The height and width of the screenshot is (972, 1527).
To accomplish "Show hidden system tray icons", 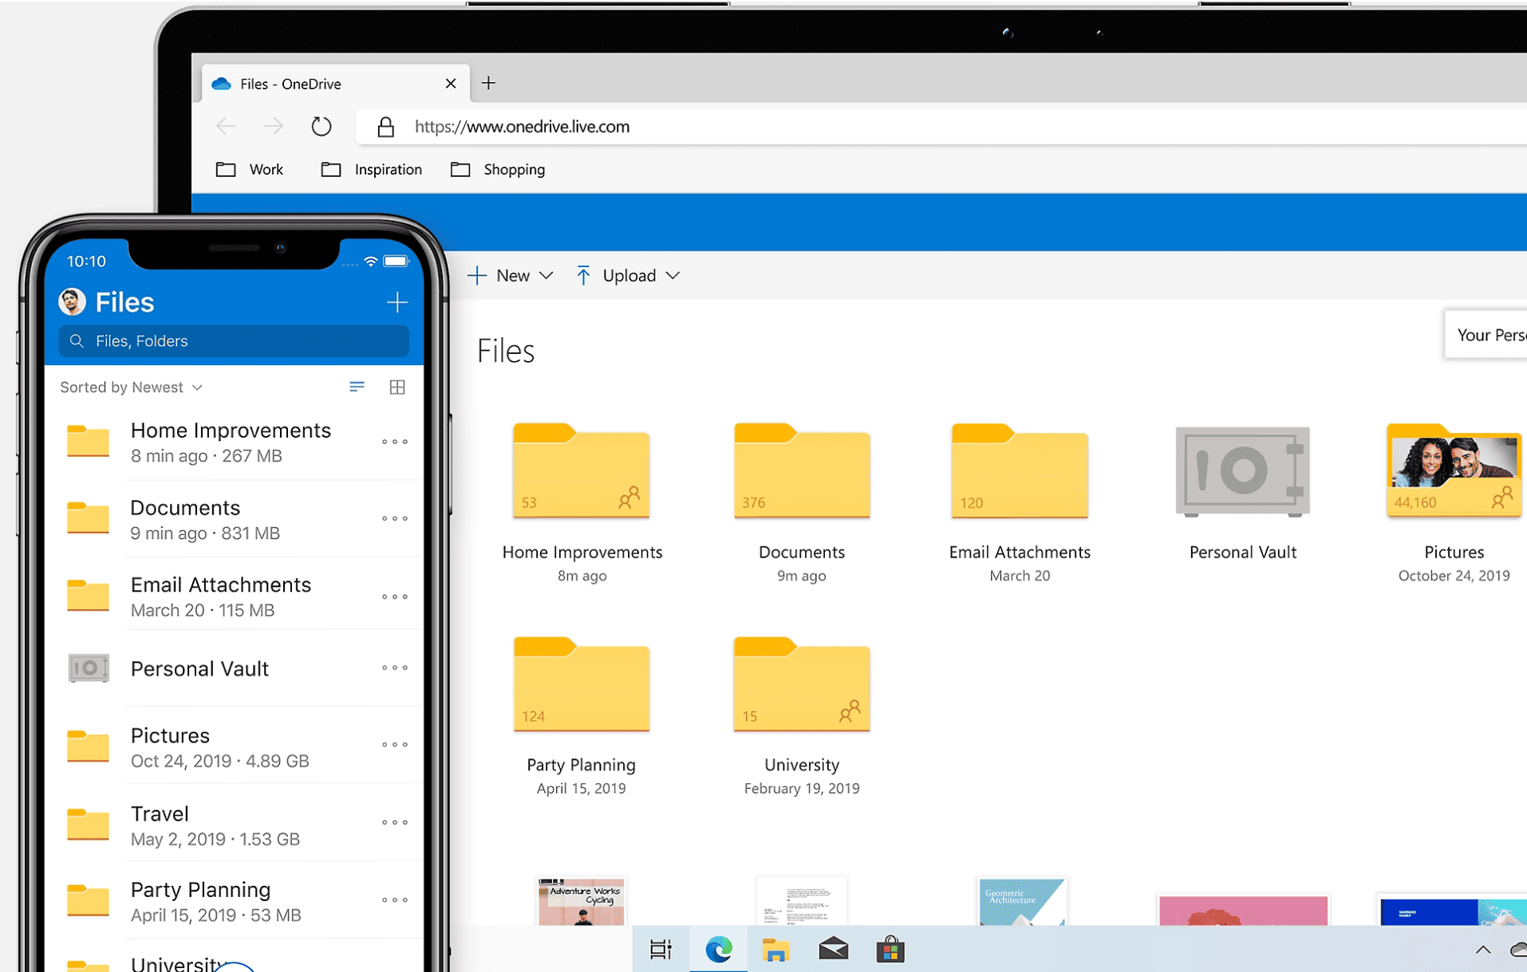I will coord(1482,950).
